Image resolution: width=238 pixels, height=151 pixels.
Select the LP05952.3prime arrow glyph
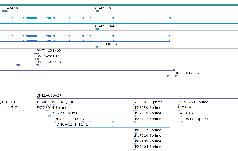point(135,133)
